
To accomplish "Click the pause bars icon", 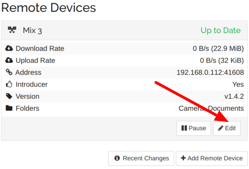I will 184,128.
